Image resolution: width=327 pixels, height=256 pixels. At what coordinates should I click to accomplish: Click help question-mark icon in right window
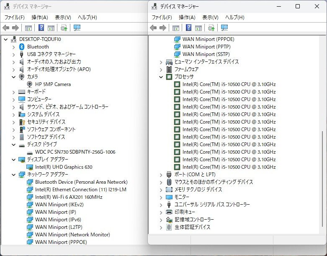click(x=189, y=28)
